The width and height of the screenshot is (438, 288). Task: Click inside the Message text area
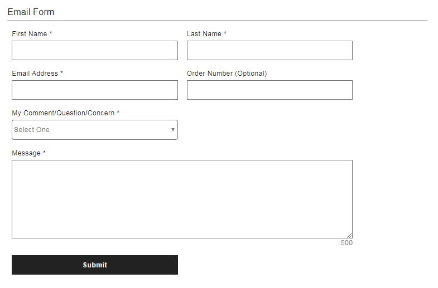(182, 199)
